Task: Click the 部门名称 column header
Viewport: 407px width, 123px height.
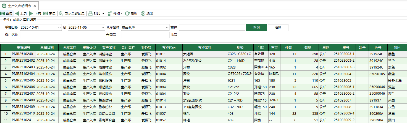Action: click(128, 47)
